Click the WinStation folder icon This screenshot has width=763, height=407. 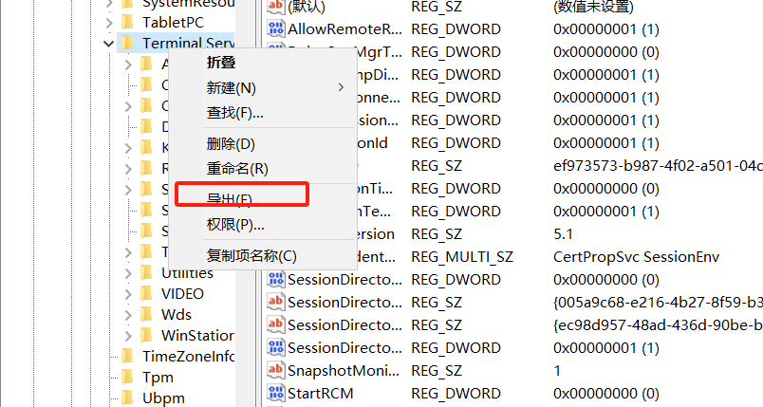pos(146,336)
